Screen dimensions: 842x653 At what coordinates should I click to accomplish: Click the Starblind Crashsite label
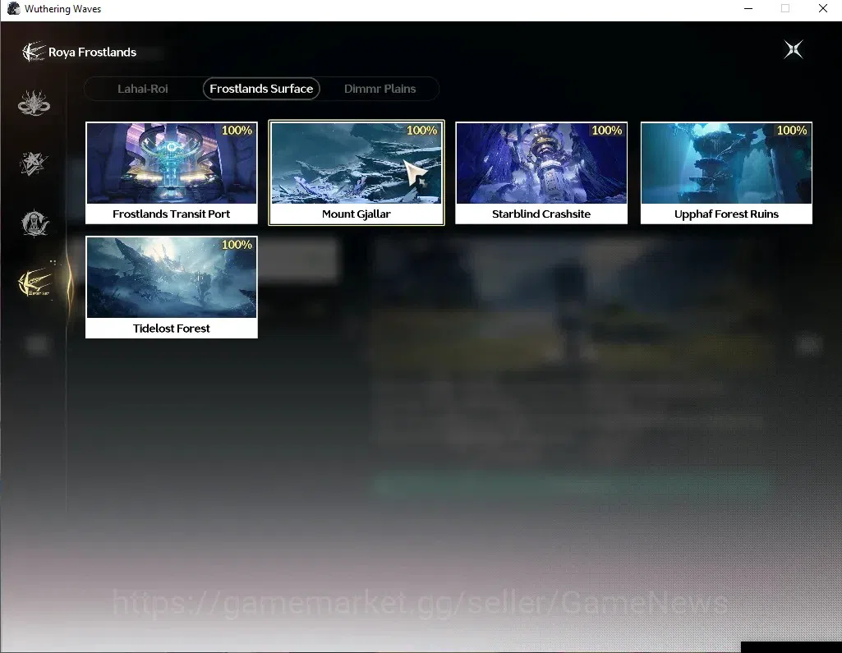tap(541, 214)
